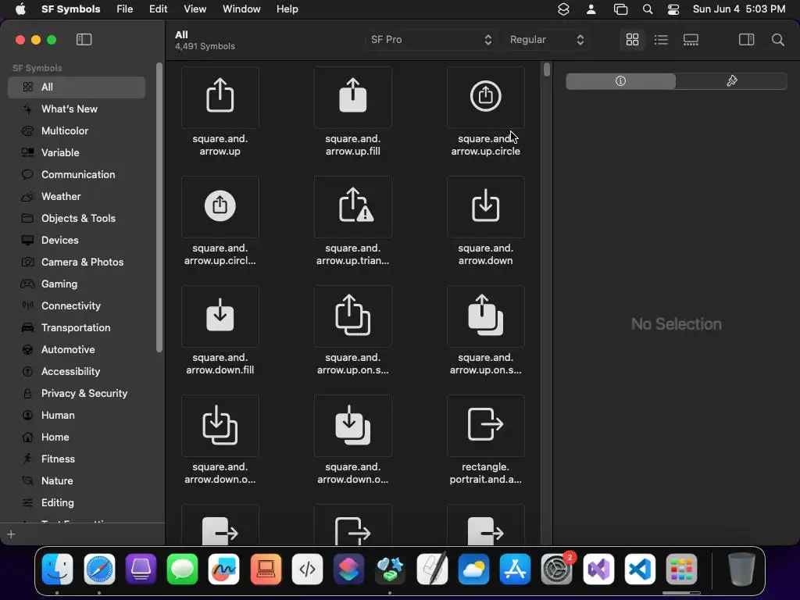Click the symbol grid scrollbar
The height and width of the screenshot is (600, 800).
[547, 70]
